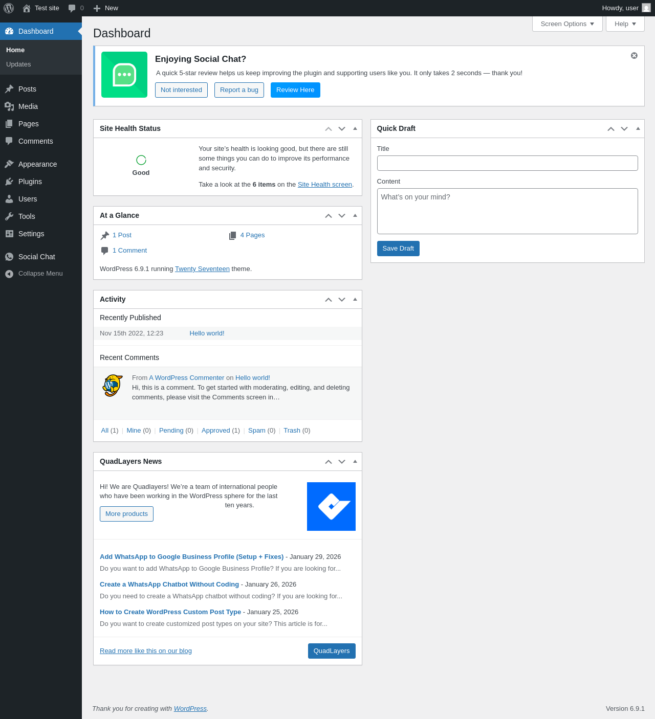Click the Plugins plug icon

(x=9, y=182)
